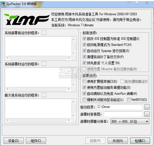Enable the NetBIOS(O) checkbox
The image size is (154, 146).
click(129, 100)
